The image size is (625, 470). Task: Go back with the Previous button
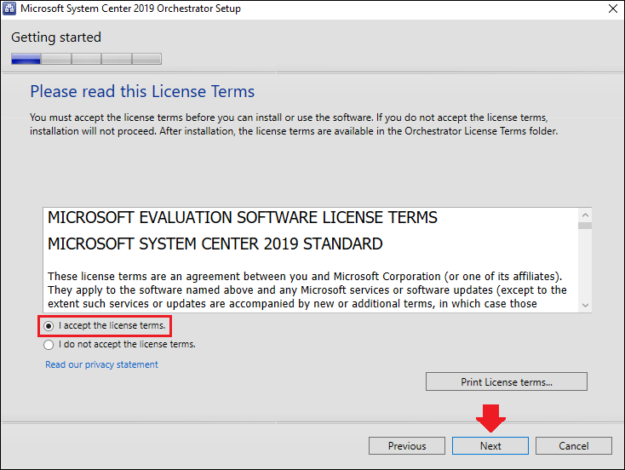407,445
